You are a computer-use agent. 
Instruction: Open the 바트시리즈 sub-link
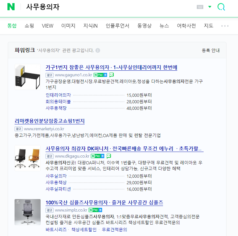click(x=56, y=229)
